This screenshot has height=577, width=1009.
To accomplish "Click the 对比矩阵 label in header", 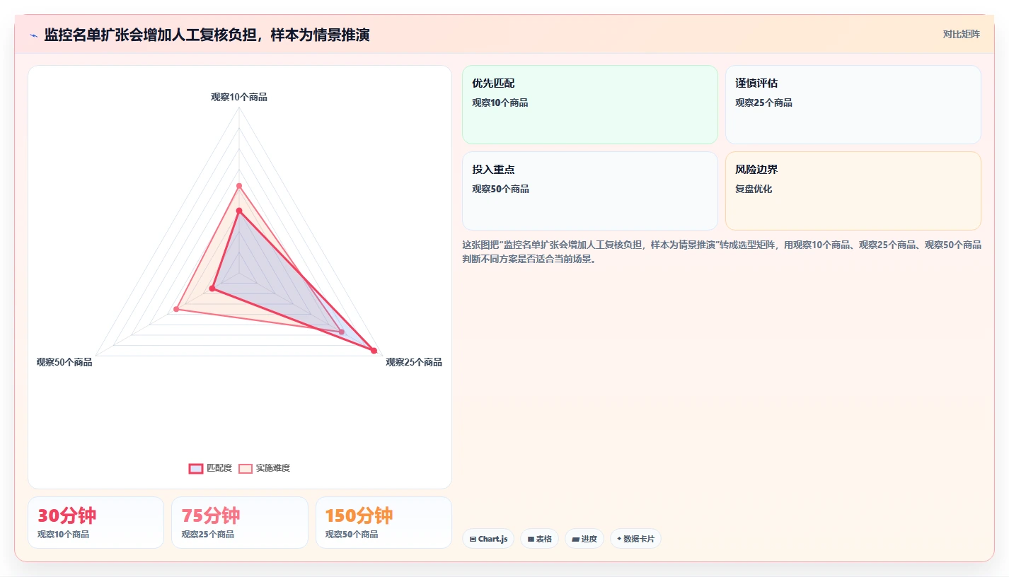I will [962, 34].
